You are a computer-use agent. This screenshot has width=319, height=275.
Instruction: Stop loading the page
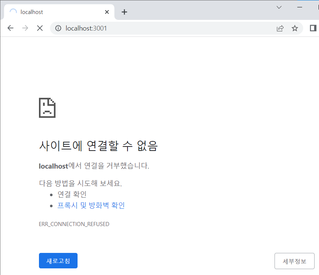coord(40,28)
